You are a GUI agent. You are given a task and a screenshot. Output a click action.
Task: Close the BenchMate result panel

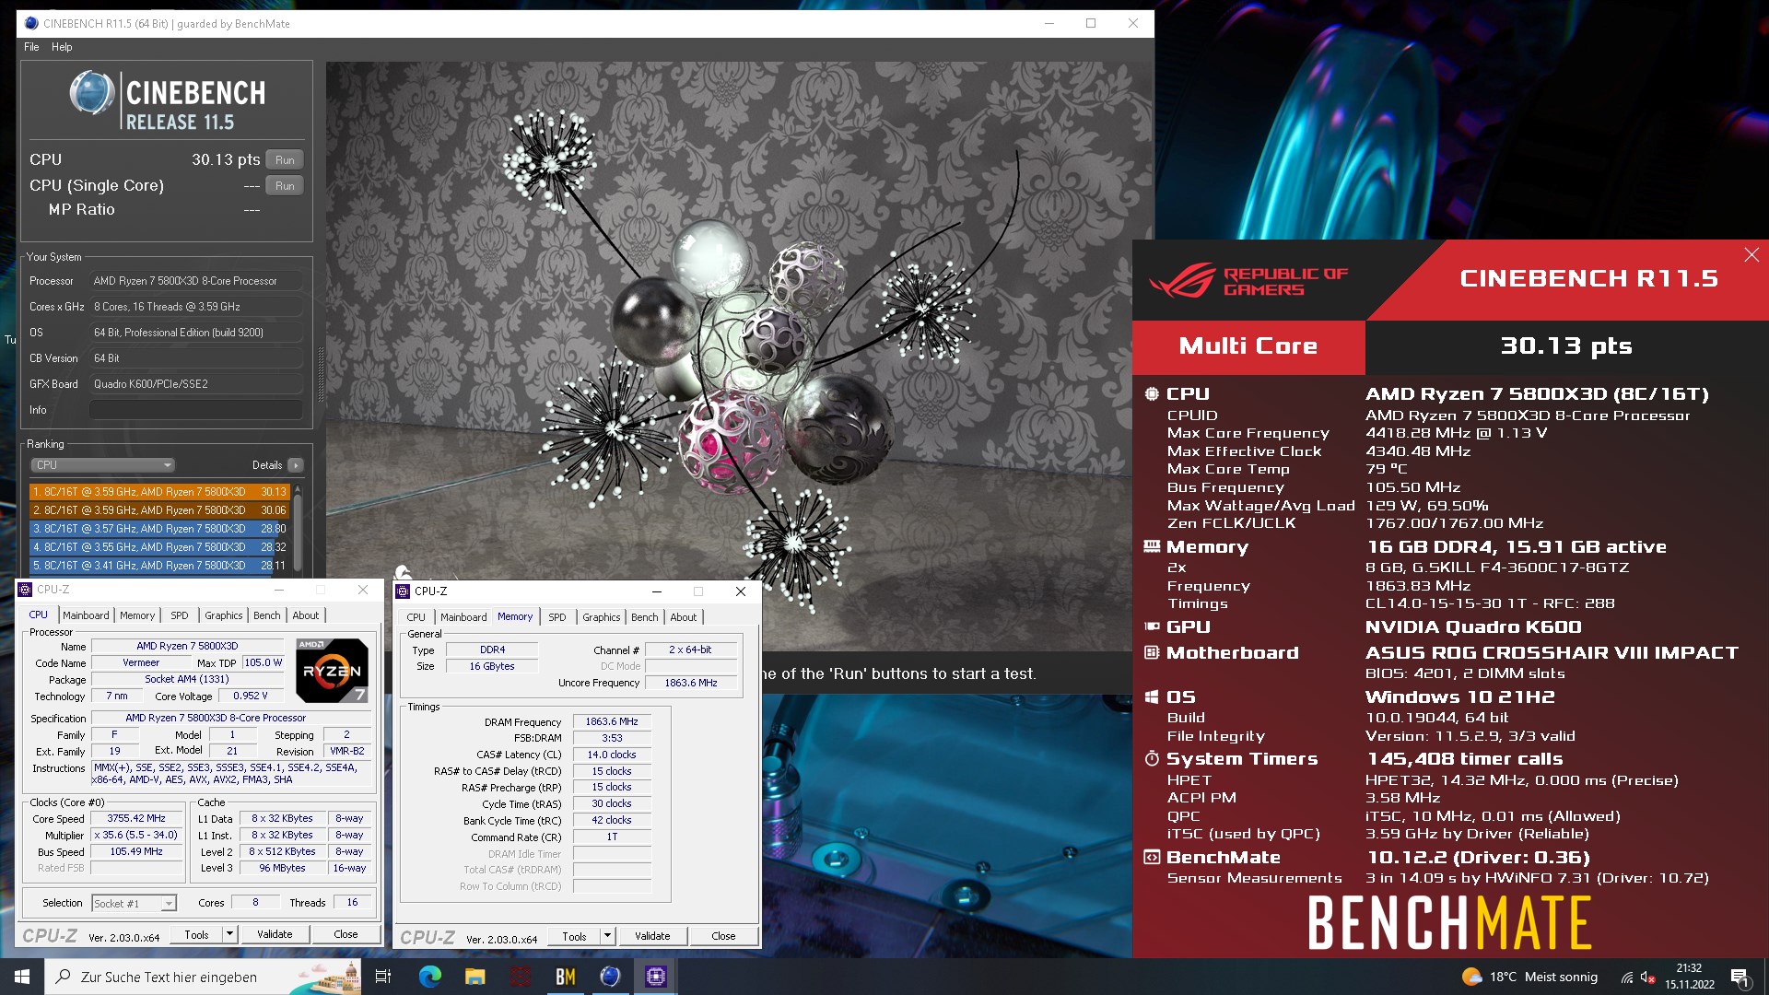(1751, 255)
